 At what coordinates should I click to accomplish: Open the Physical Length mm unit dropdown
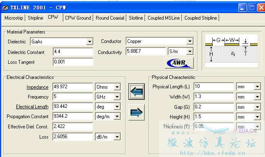pos(257,87)
